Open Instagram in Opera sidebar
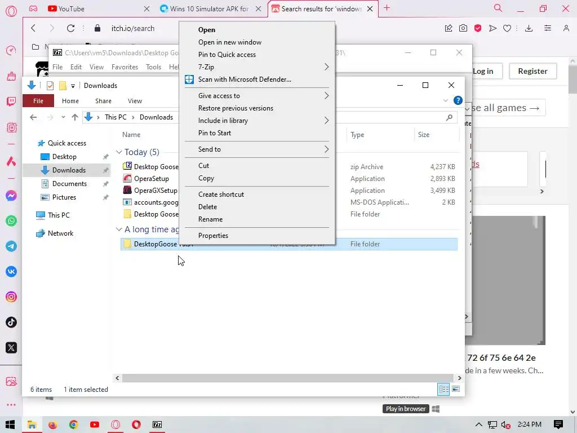577x433 pixels. [11, 297]
